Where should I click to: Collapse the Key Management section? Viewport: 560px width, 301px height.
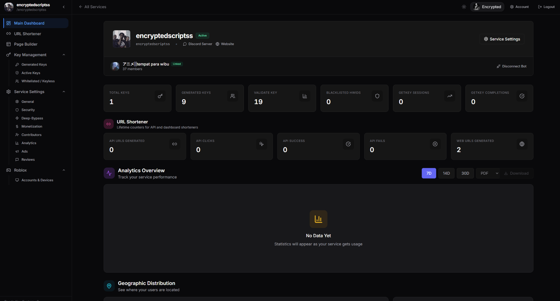(x=64, y=55)
